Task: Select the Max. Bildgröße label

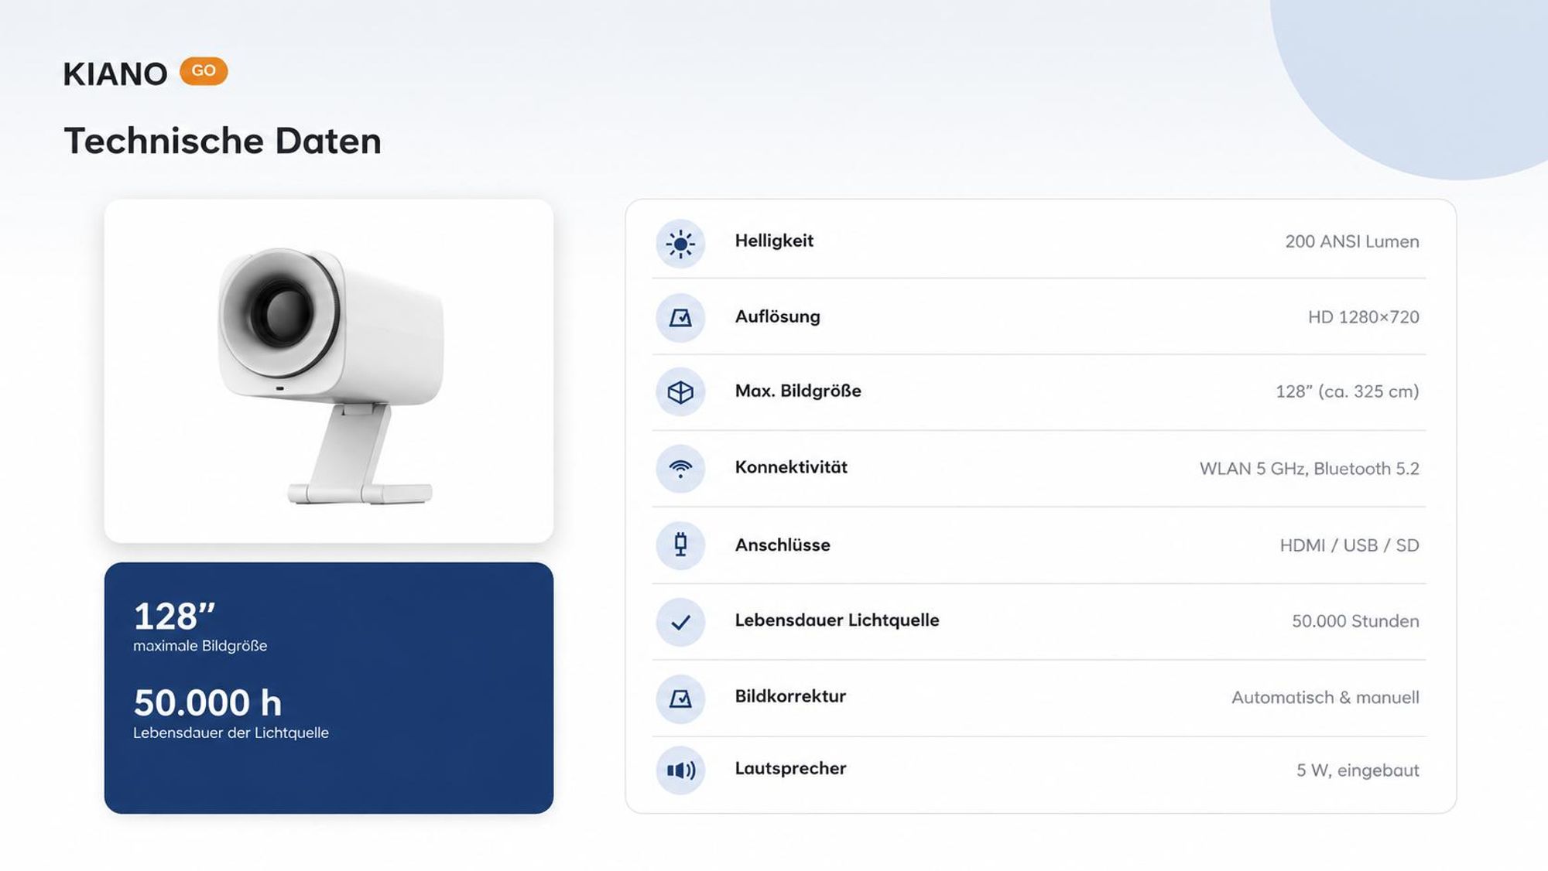Action: [798, 391]
